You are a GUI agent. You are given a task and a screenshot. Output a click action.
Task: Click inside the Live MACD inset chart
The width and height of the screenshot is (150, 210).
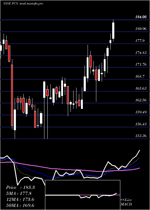[x=82, y=195]
